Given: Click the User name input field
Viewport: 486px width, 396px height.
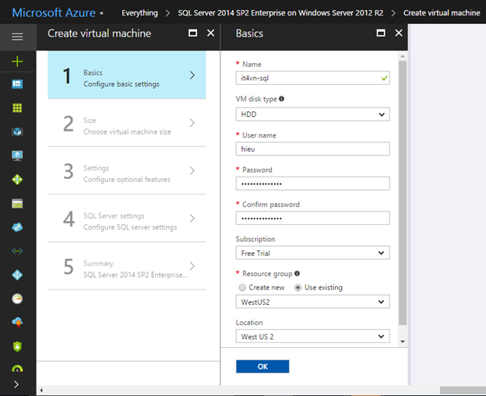Looking at the screenshot, I should click(x=312, y=149).
